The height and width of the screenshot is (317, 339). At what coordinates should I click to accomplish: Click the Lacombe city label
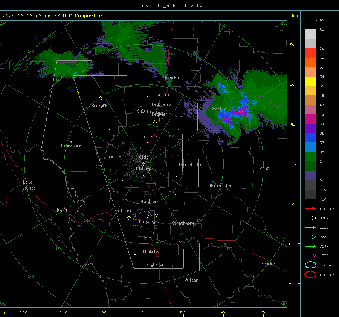click(x=162, y=95)
